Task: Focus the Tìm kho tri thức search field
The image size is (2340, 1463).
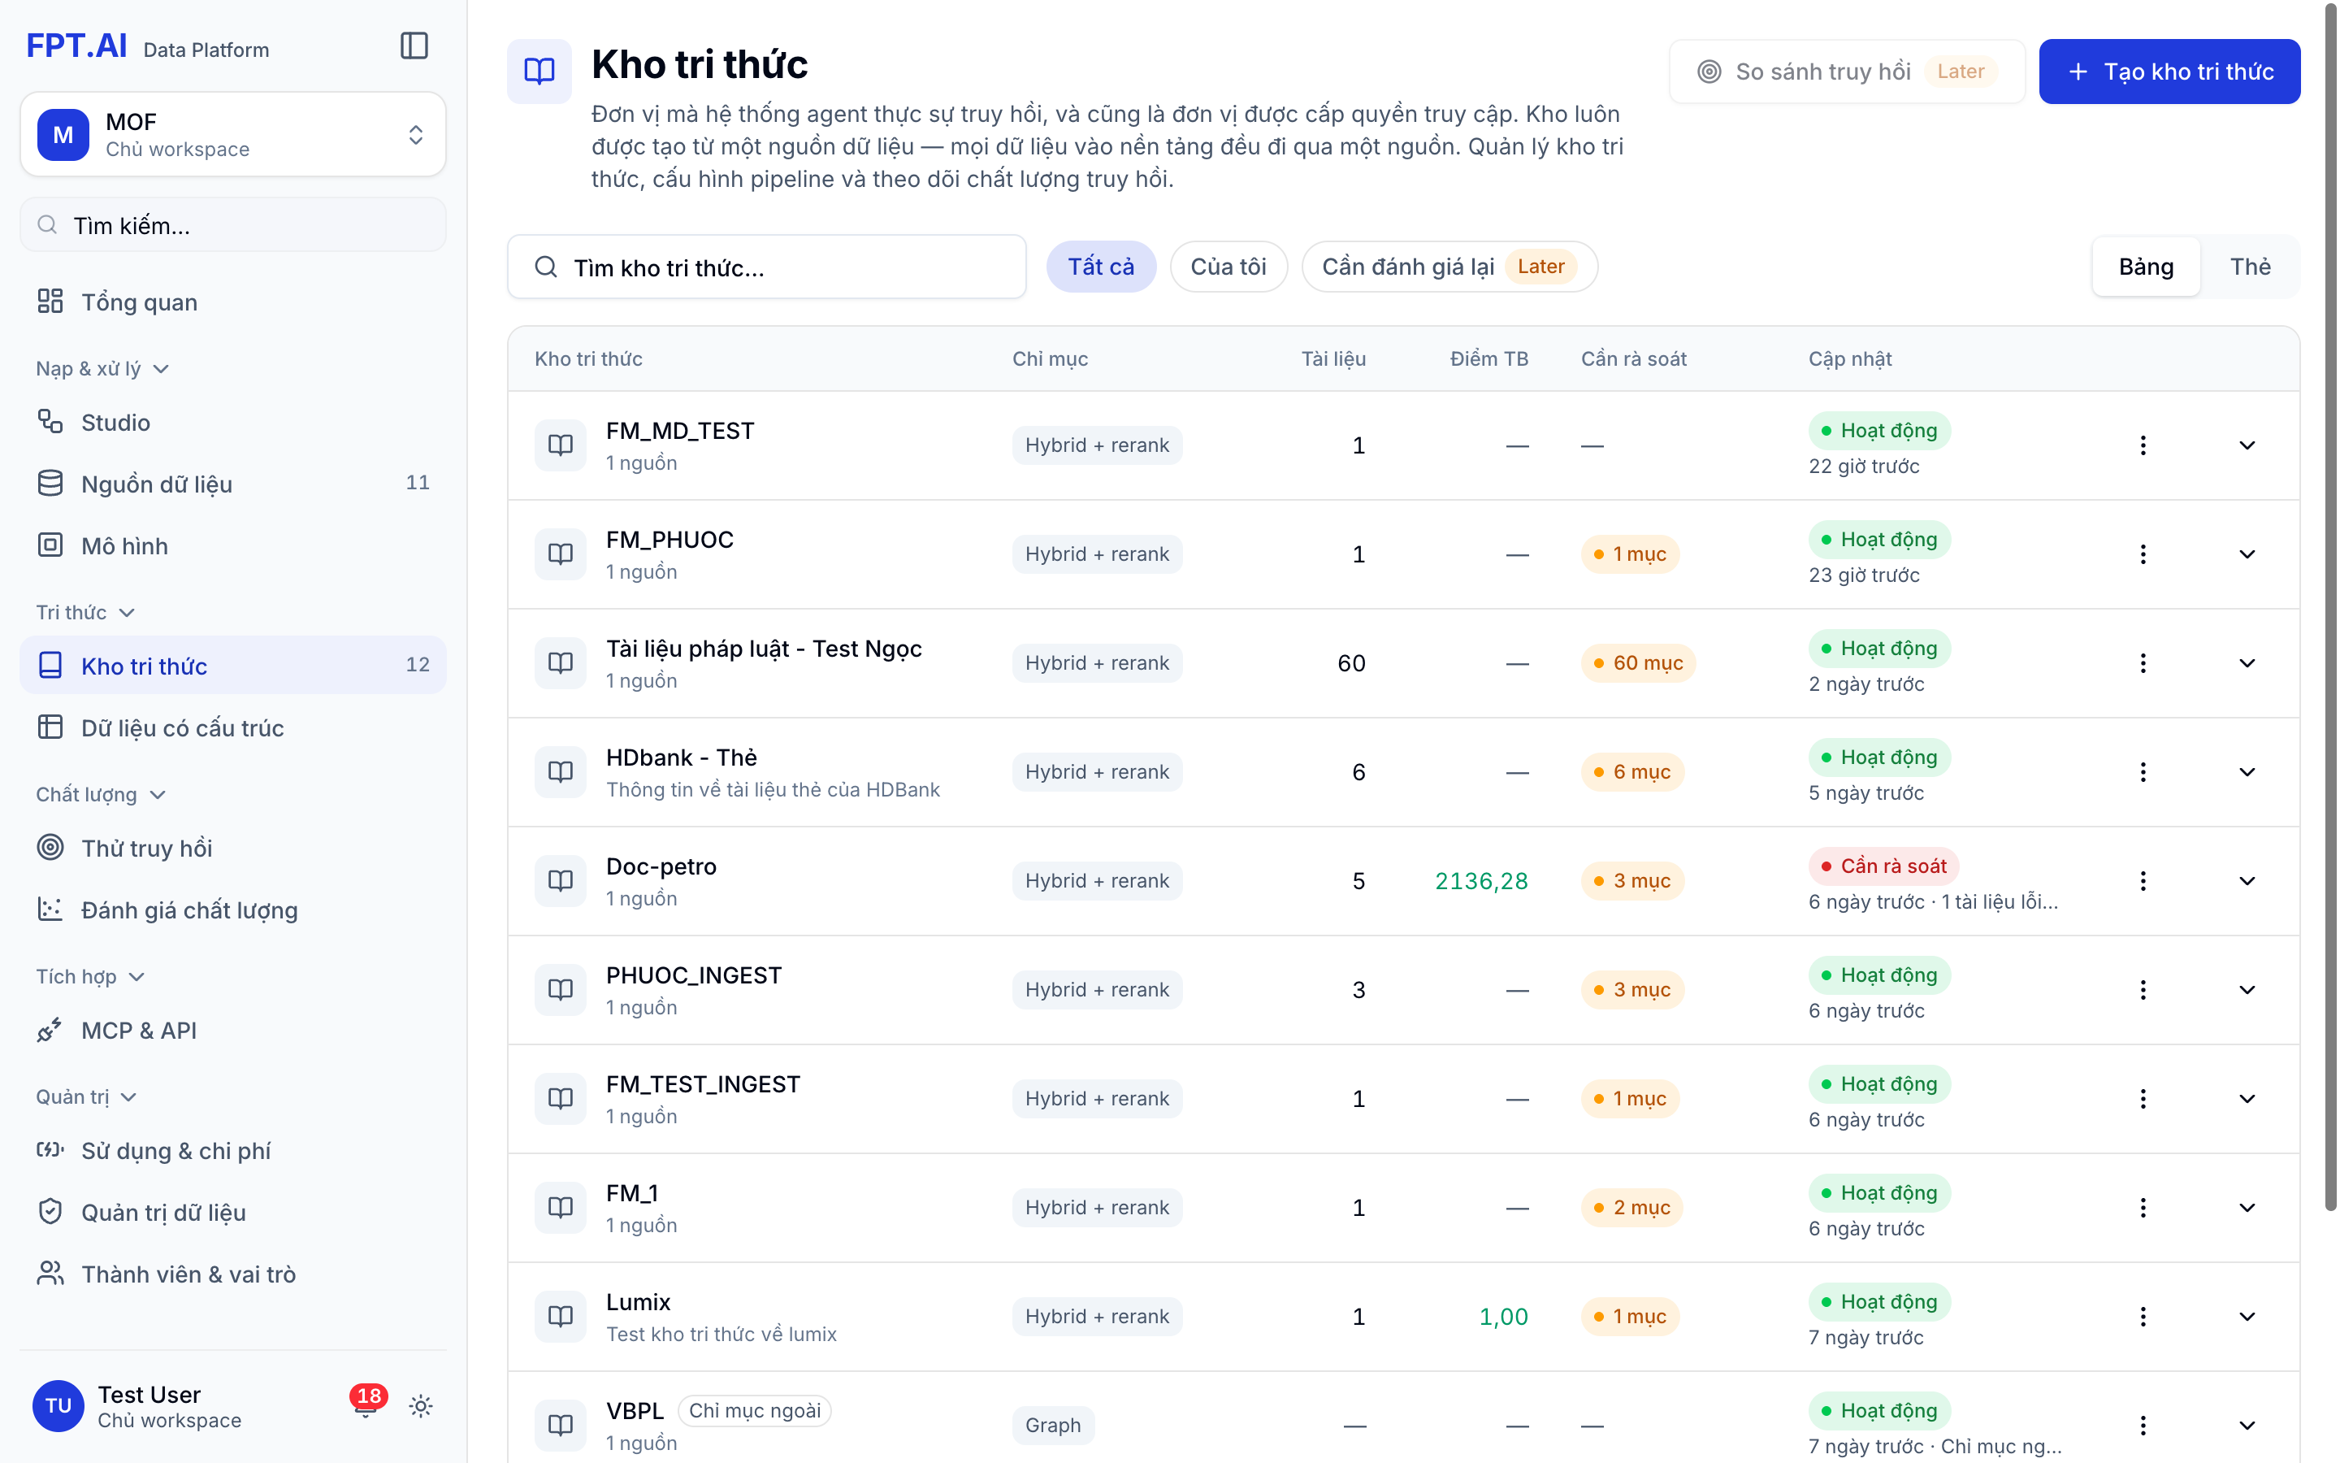Action: point(767,267)
